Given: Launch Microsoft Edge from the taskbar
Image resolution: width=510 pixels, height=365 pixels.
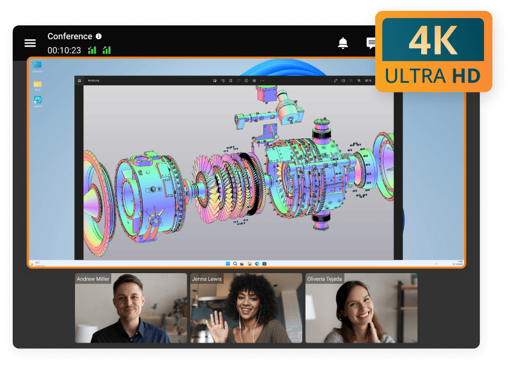Looking at the screenshot, I should pos(257,263).
